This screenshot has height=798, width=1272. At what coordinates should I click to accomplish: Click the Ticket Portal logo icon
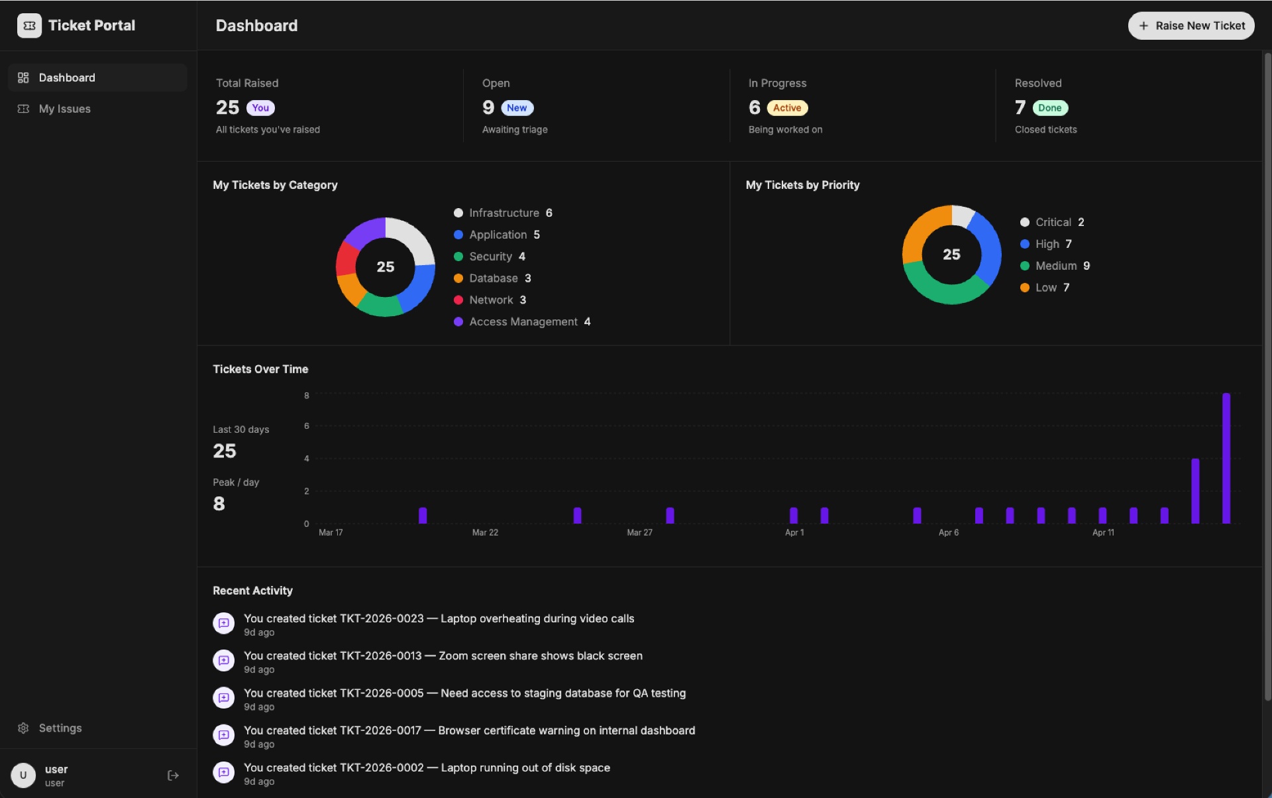28,25
